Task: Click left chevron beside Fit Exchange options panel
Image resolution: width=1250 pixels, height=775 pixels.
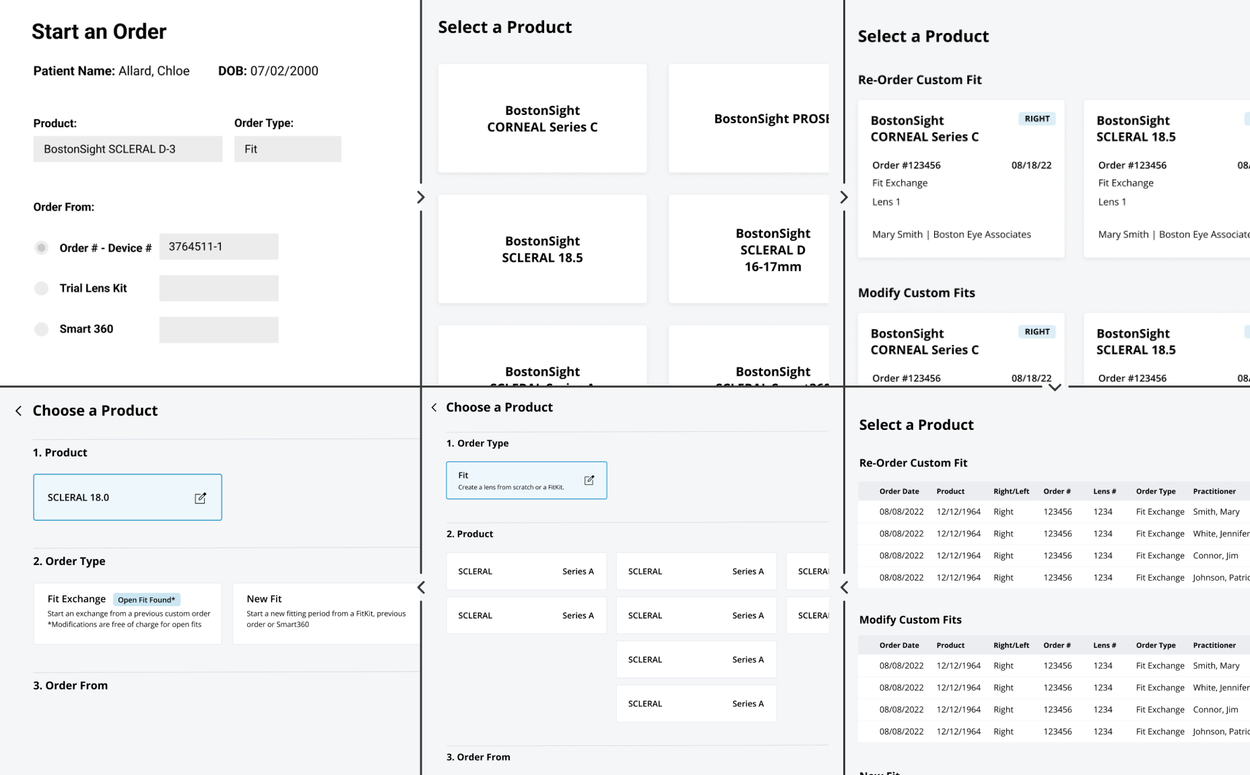Action: click(x=421, y=587)
